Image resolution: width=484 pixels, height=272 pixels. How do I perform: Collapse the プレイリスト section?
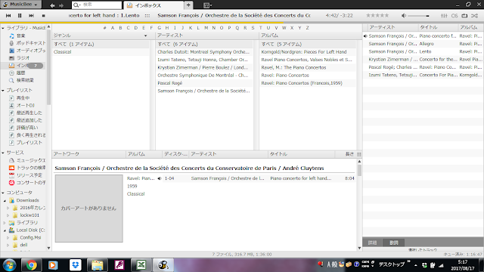point(3,91)
